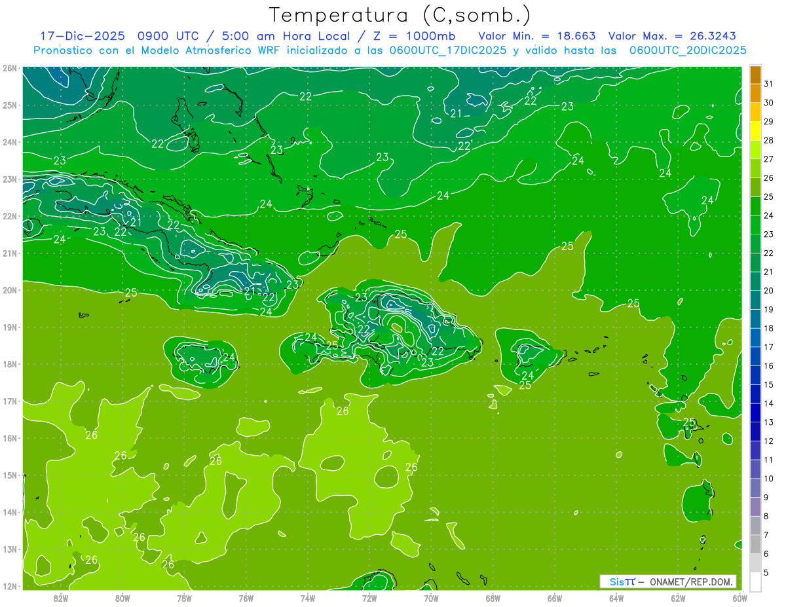
Task: Click the "80W" longitude axis label
Action: tap(122, 598)
